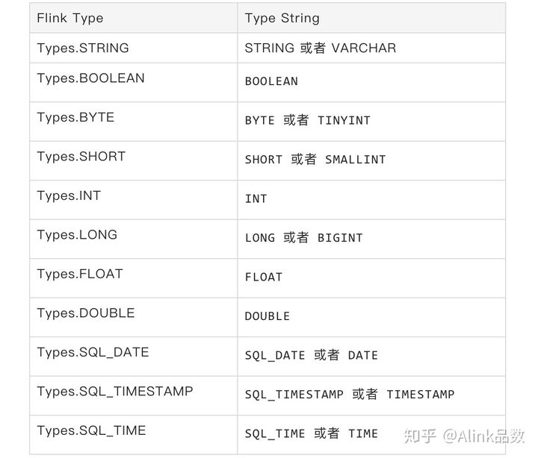Select the Types.INT cell
The image size is (538, 458).
[69, 195]
